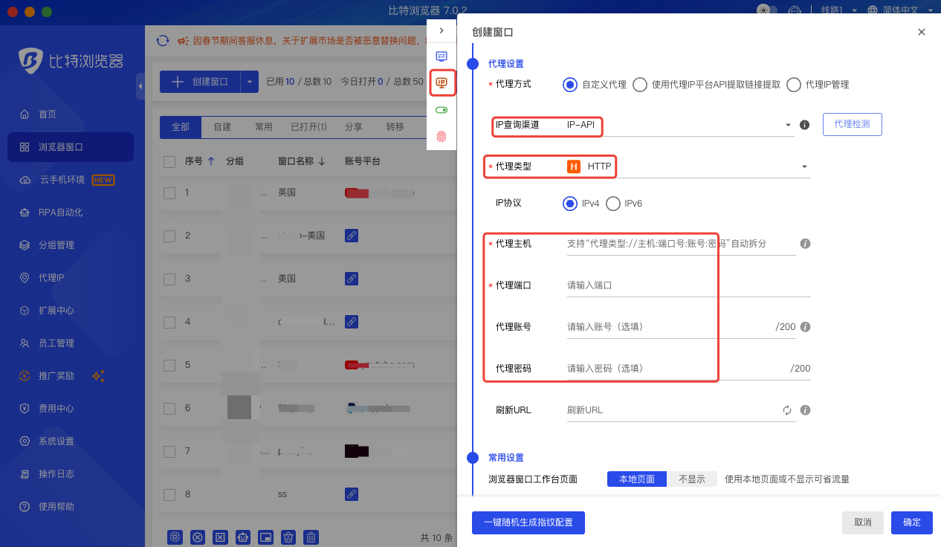
Task: Click the link icon in row 2 (美国)
Action: [x=352, y=236]
